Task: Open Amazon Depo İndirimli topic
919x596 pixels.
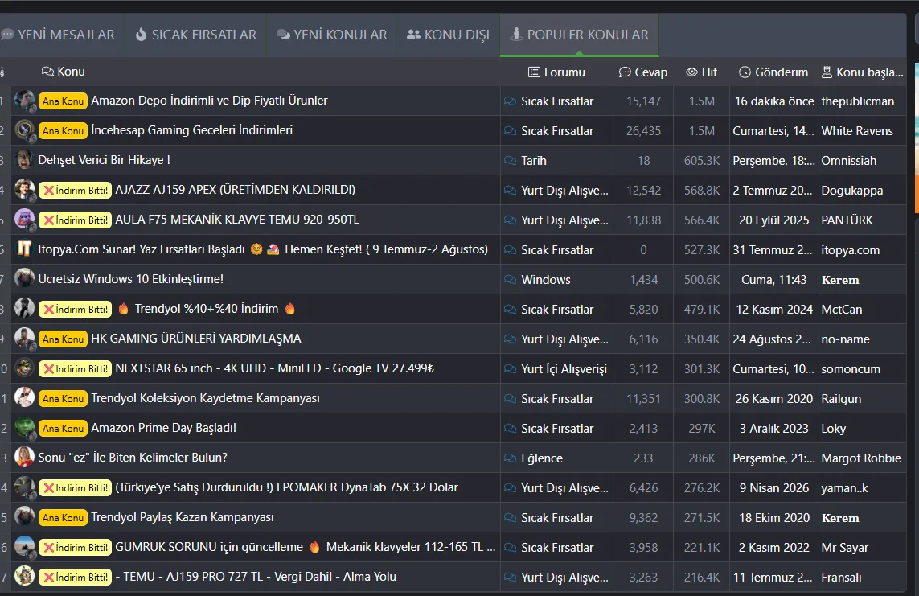Action: [x=209, y=101]
